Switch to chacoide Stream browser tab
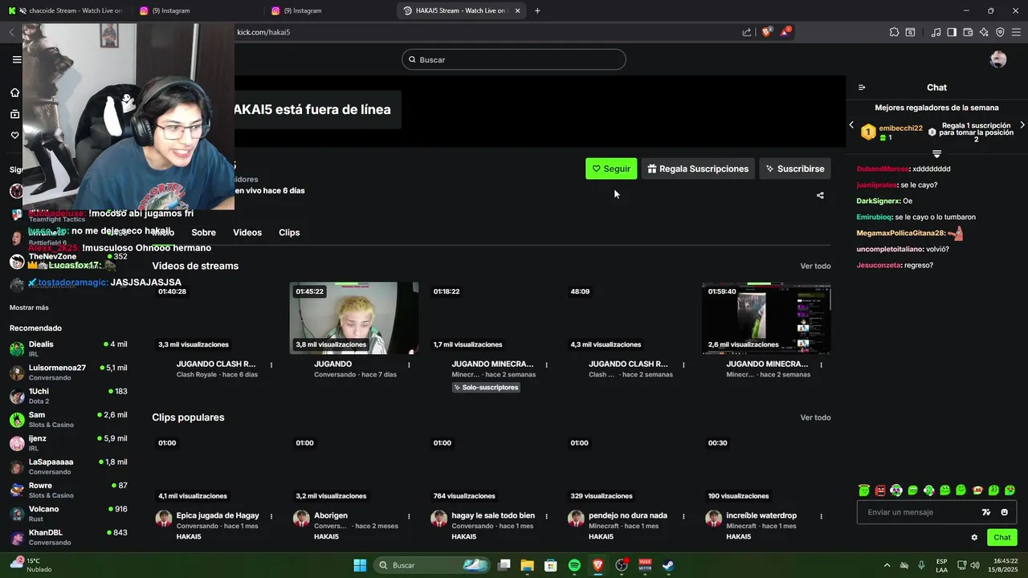 66,10
